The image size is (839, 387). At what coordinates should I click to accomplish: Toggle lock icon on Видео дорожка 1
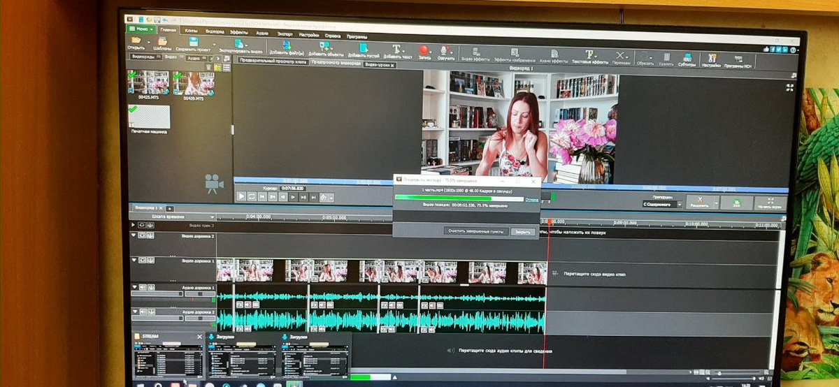point(150,260)
